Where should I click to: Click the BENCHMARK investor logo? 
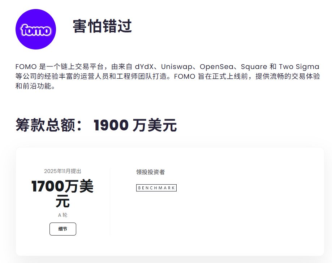[156, 188]
